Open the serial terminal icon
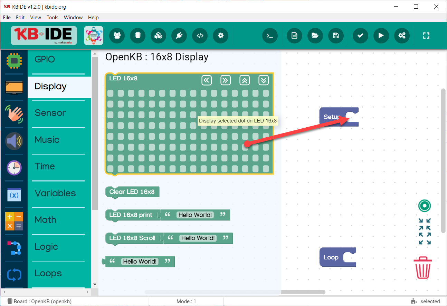447x306 pixels. click(x=270, y=36)
